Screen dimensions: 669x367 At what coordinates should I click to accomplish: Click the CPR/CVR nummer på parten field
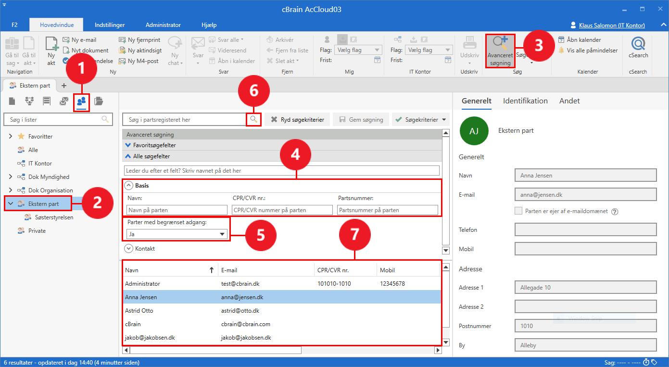pos(282,210)
